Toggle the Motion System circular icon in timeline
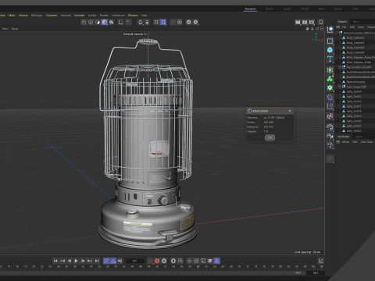The image size is (375, 281). coord(180,261)
